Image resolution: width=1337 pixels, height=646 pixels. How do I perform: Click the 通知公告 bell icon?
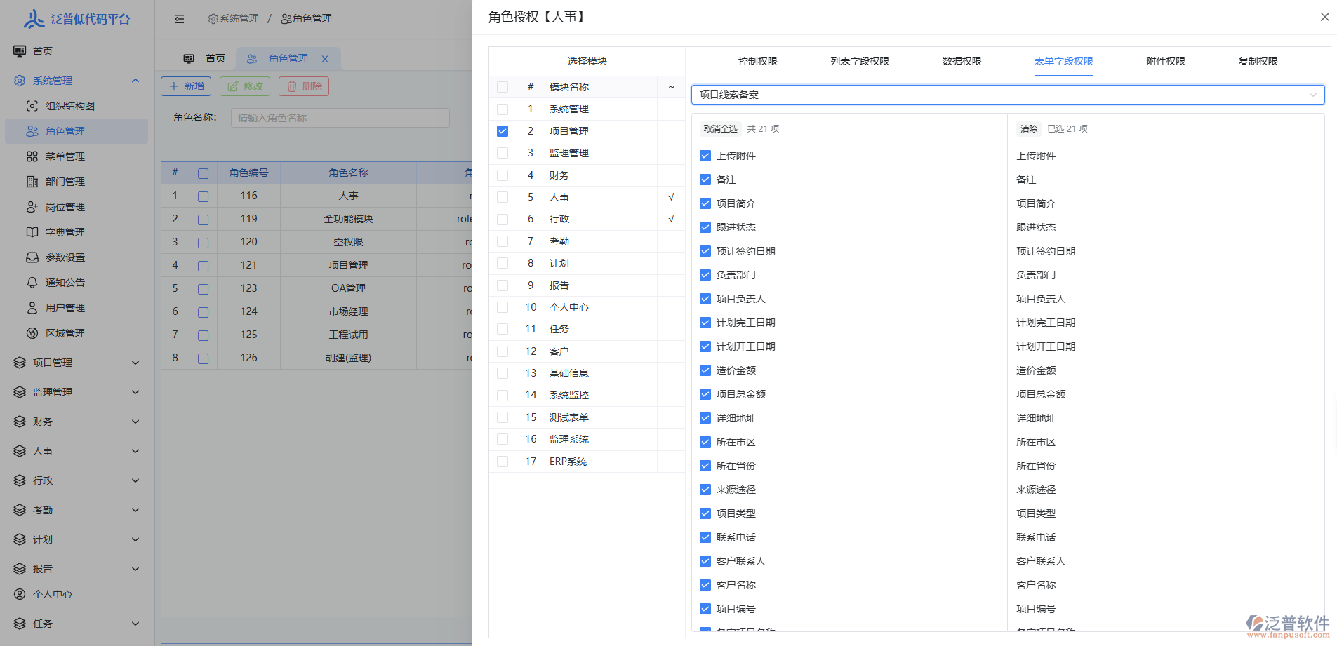32,283
